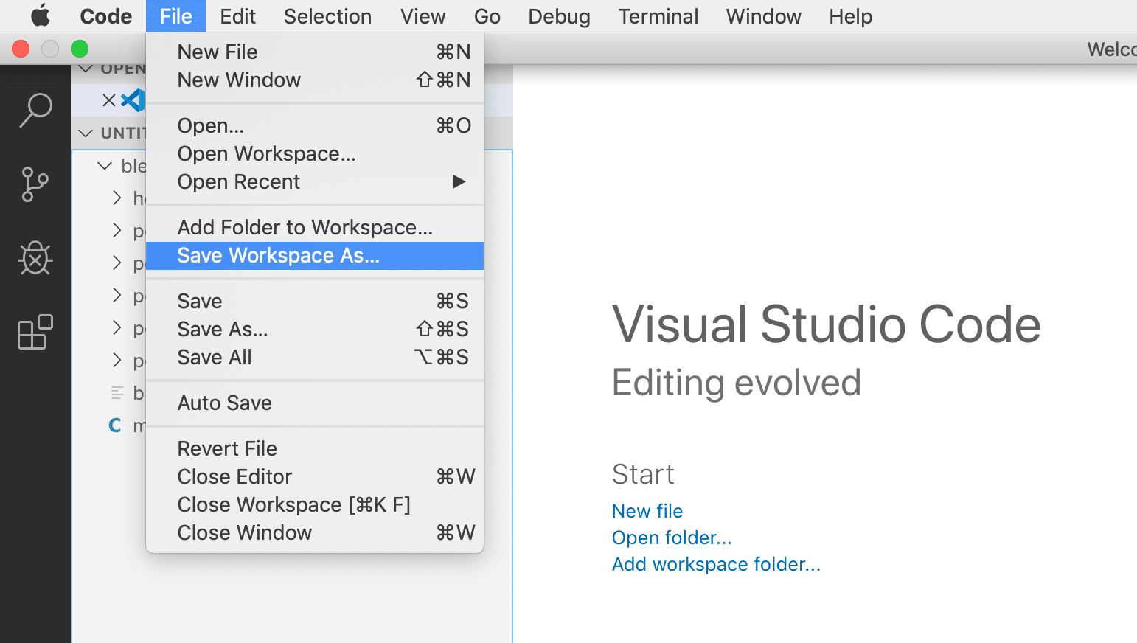Select Open Workspace... menu item
Screen dimensions: 1137x643
coord(315,153)
